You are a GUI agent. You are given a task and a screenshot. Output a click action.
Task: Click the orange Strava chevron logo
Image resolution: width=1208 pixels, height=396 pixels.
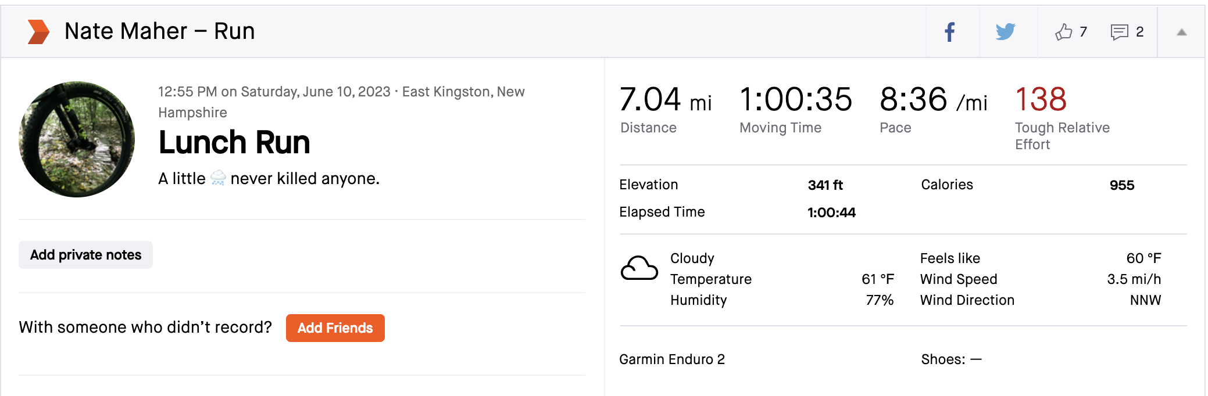(x=38, y=31)
